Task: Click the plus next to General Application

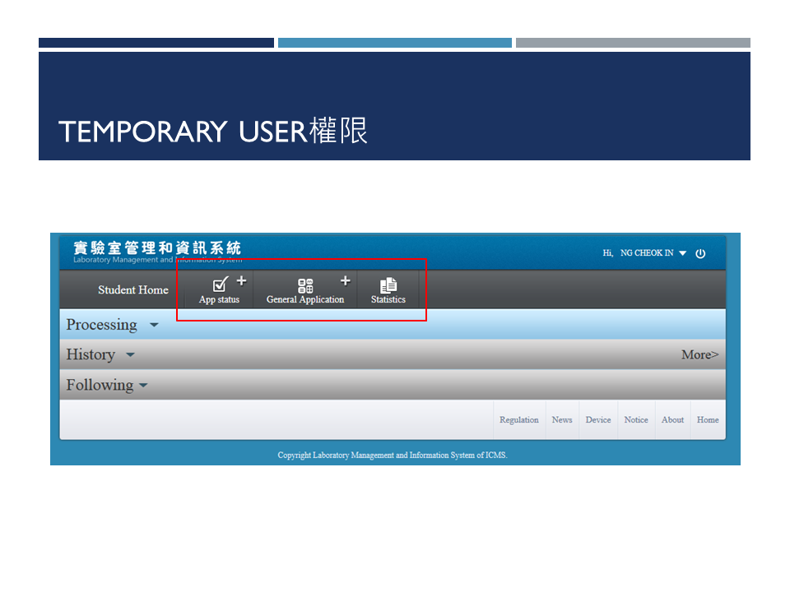Action: point(345,281)
